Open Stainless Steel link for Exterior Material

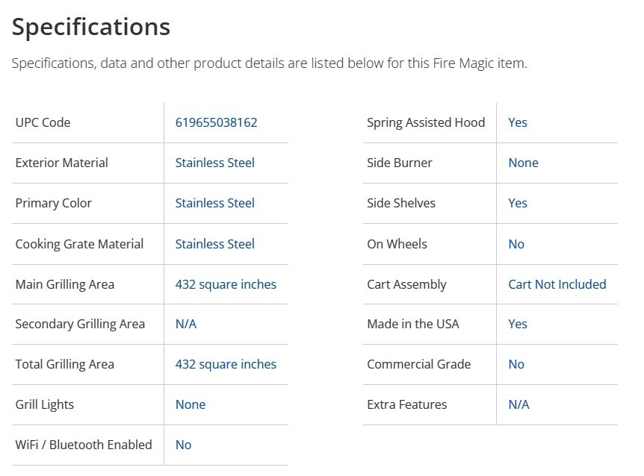(x=214, y=163)
